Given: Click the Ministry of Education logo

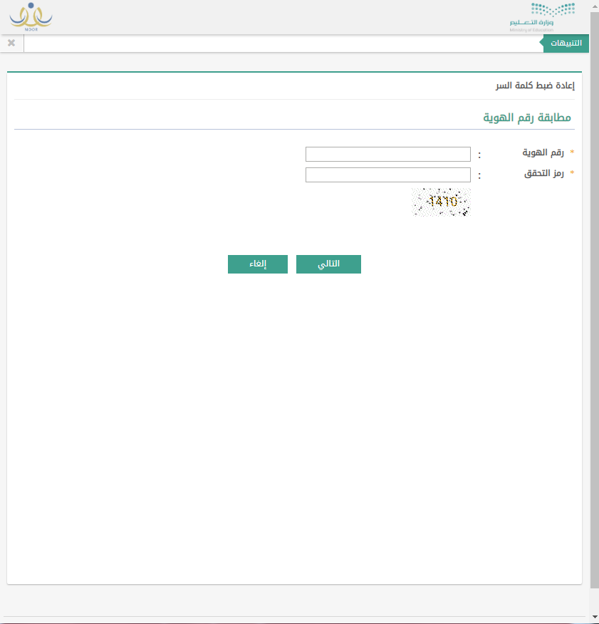Looking at the screenshot, I should (x=542, y=16).
